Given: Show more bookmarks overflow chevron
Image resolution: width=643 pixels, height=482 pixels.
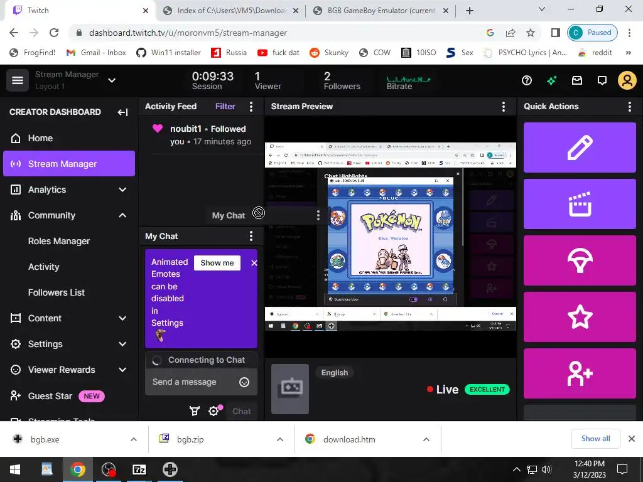Looking at the screenshot, I should (x=628, y=53).
